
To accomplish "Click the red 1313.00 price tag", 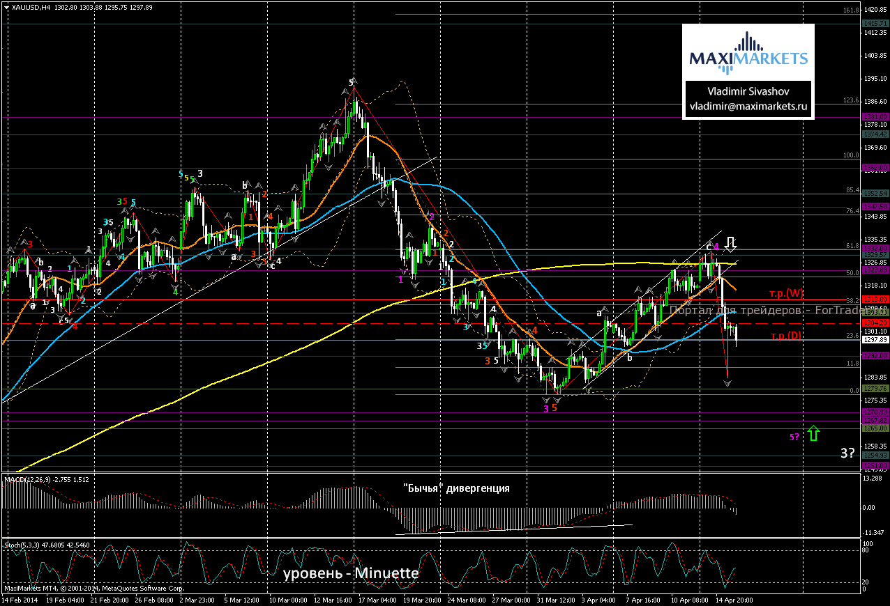I will point(874,299).
